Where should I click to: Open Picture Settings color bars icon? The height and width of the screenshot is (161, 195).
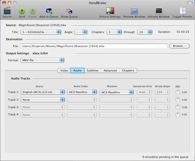click(x=110, y=10)
